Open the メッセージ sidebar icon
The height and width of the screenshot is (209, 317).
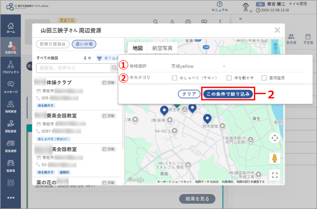[11, 87]
